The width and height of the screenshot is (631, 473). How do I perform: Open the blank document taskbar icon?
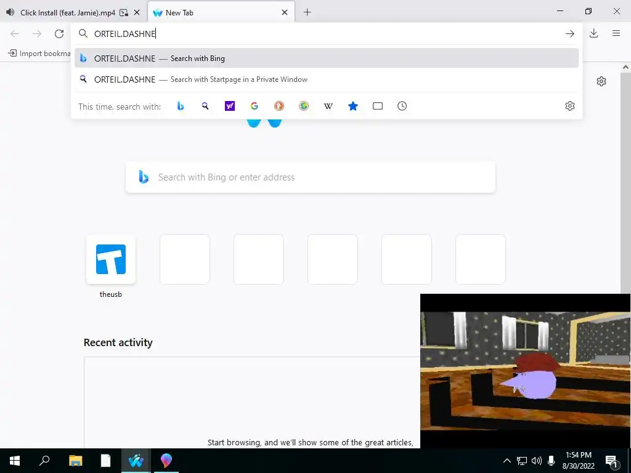pos(105,461)
